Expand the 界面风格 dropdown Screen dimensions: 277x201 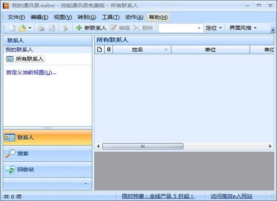[243, 28]
